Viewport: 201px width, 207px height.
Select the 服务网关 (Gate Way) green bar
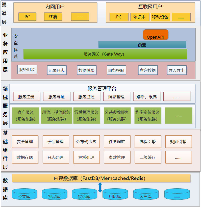click(105, 54)
